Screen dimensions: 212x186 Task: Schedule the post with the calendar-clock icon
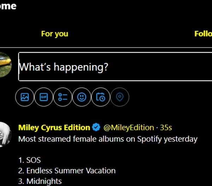pos(101,97)
